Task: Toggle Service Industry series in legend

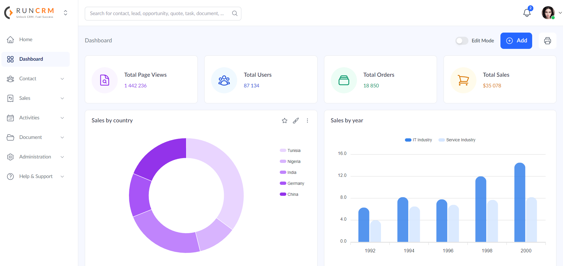Action: click(457, 140)
